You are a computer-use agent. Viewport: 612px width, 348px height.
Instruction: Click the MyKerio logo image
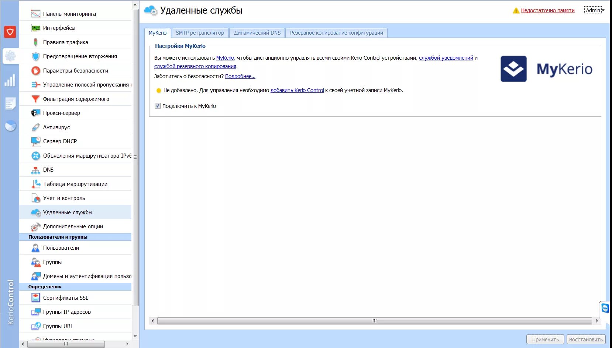click(546, 69)
